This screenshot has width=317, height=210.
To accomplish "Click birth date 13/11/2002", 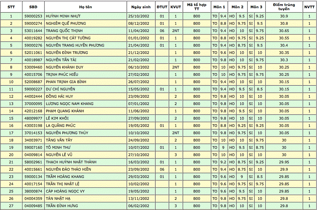I will (138, 199).
